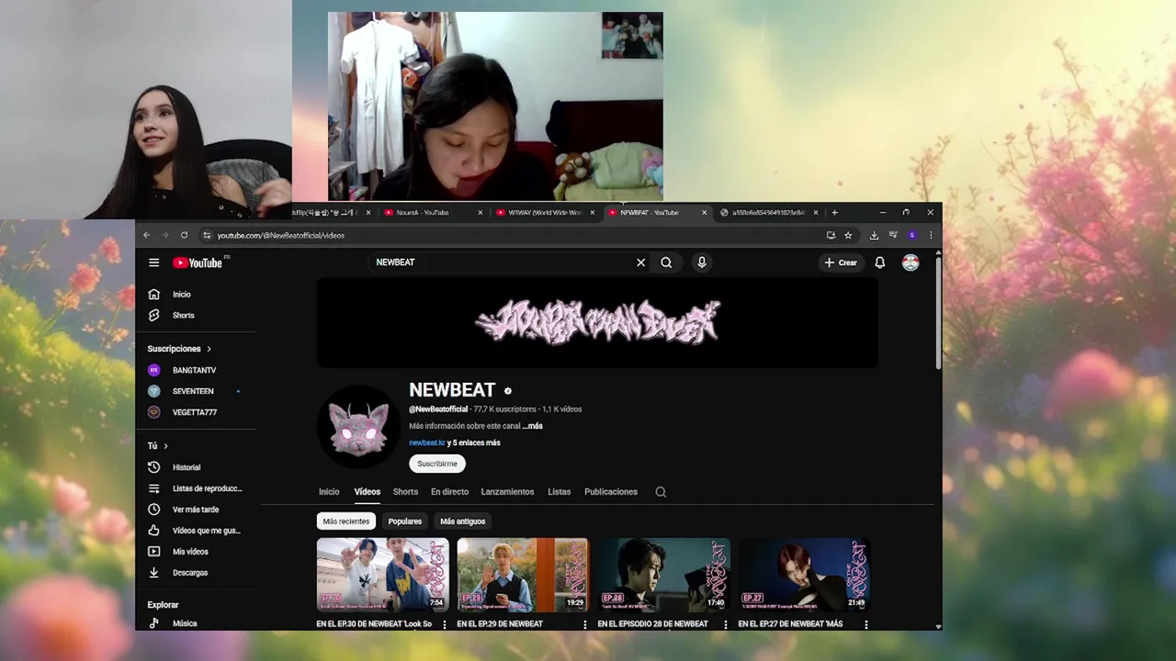Image resolution: width=1176 pixels, height=661 pixels.
Task: Switch to the W8WAY browser tab
Action: click(544, 212)
